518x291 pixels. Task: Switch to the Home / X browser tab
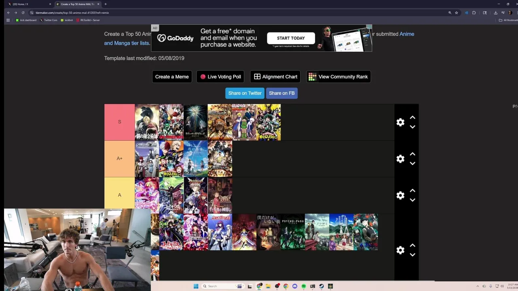28,4
